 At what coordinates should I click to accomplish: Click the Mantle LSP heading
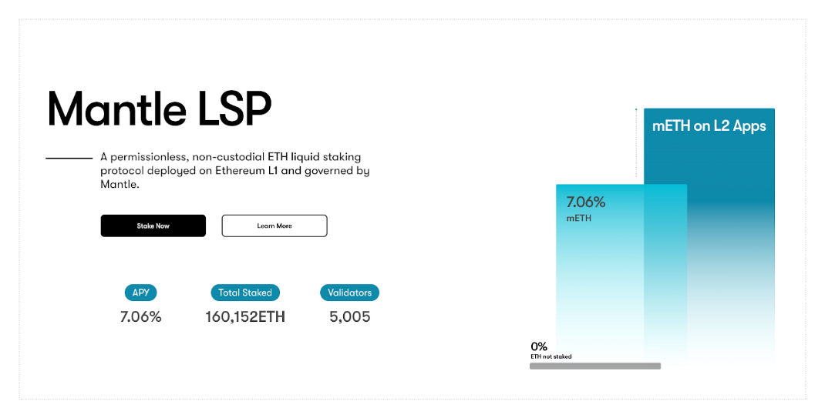click(x=160, y=109)
